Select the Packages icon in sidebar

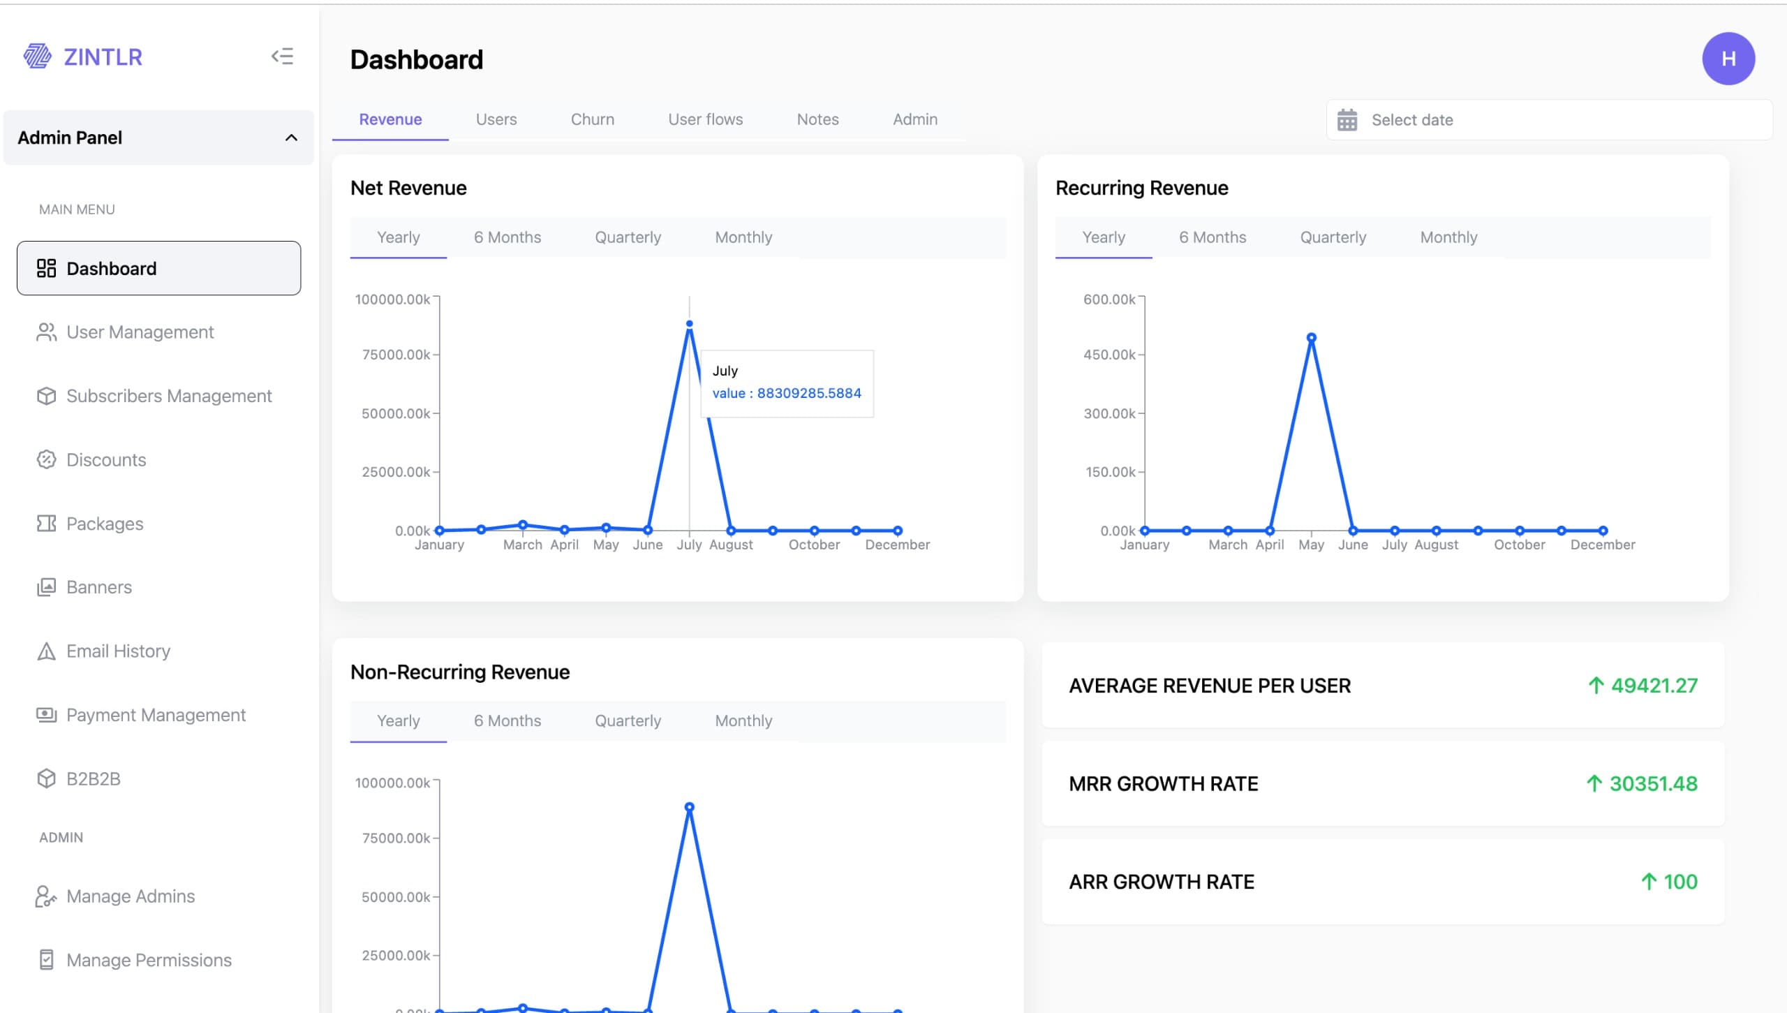point(46,523)
